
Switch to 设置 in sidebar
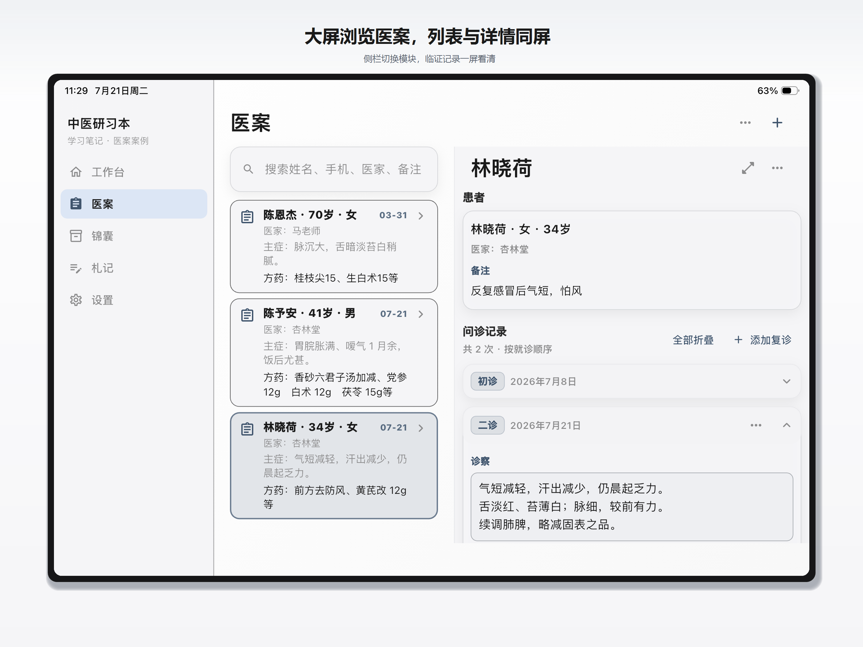pyautogui.click(x=134, y=300)
